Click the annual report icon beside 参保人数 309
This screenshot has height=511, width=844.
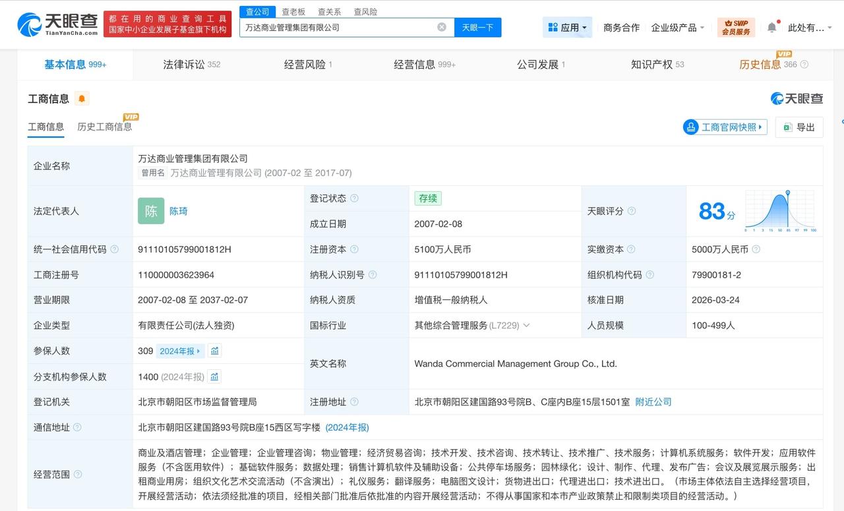point(215,351)
